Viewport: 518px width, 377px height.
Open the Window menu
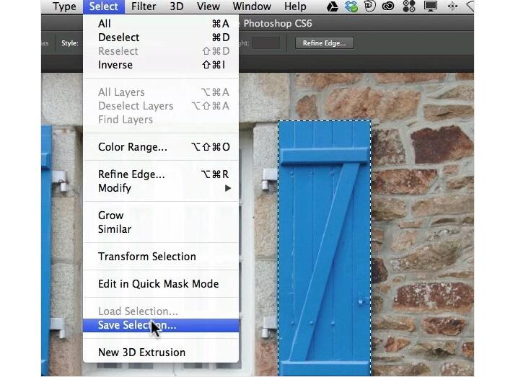[252, 6]
